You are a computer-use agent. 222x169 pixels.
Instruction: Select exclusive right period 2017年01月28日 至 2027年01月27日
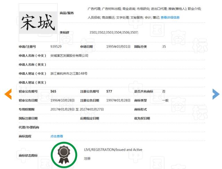[77, 109]
